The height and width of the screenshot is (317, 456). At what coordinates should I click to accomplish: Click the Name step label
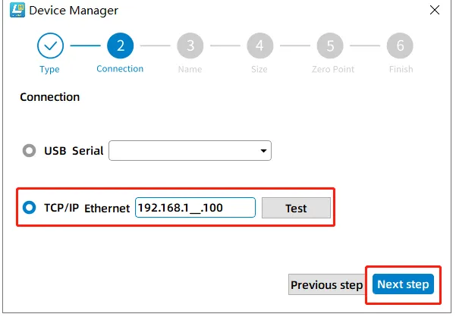tap(190, 69)
